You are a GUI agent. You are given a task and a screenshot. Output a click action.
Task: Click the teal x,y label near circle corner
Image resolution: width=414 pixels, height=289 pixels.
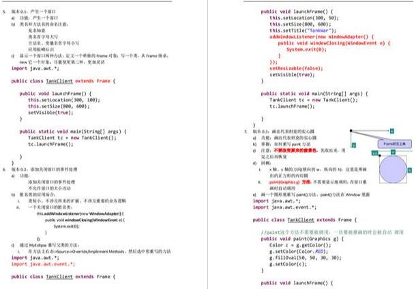374,153
